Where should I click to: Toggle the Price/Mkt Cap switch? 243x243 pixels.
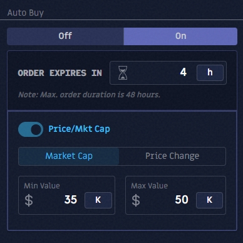coord(31,129)
